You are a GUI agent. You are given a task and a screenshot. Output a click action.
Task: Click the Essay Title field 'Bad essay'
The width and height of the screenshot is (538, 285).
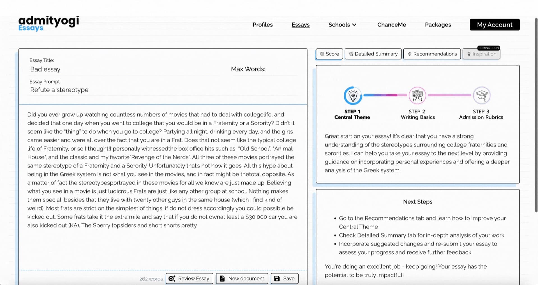[123, 69]
